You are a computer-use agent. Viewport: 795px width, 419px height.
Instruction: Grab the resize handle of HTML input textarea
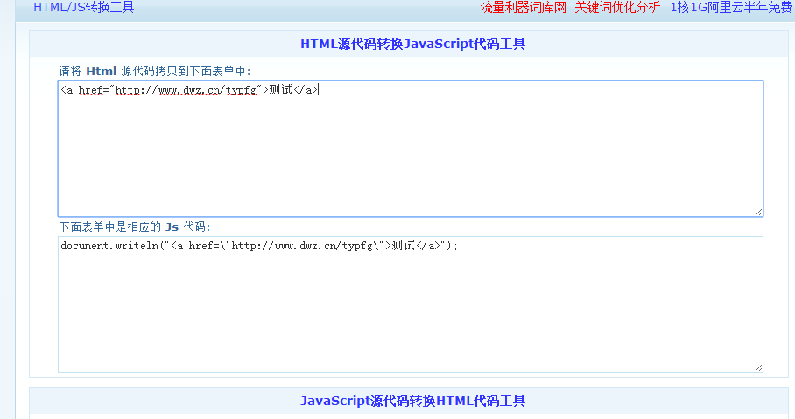758,212
